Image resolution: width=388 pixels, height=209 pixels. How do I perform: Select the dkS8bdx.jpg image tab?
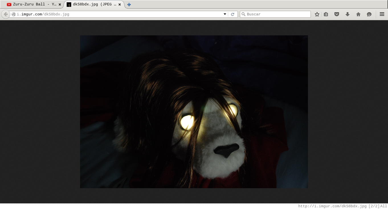click(x=94, y=5)
